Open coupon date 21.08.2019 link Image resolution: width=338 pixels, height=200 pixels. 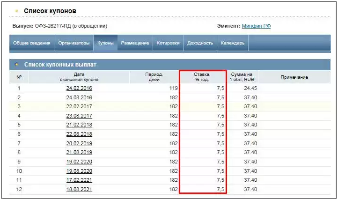coord(79,153)
